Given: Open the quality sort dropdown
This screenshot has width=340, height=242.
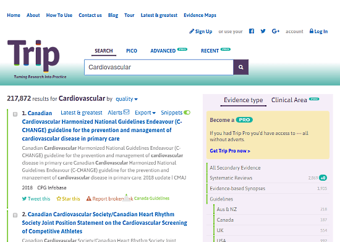Looking at the screenshot, I should point(127,99).
